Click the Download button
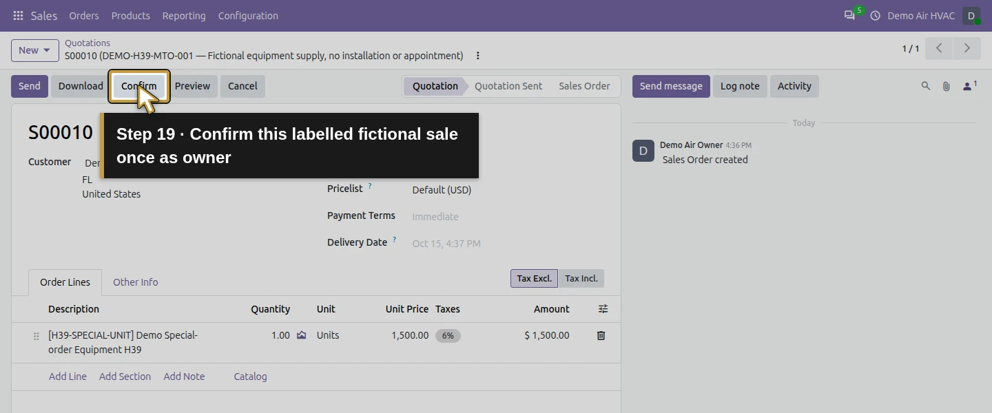Screen dimensions: 992x413 81,86
